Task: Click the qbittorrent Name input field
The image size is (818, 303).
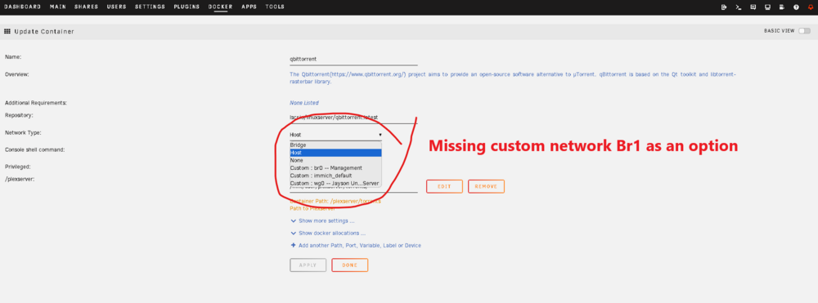Action: click(x=353, y=60)
